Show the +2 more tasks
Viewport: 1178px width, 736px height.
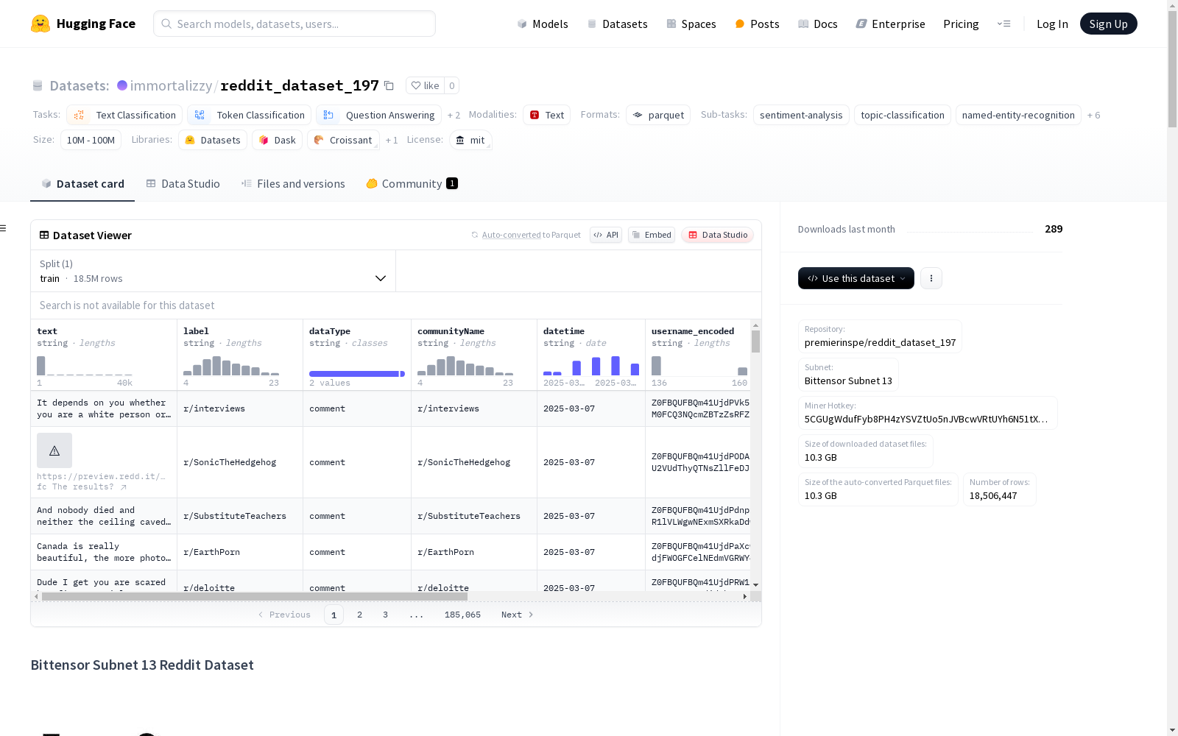[x=454, y=115]
